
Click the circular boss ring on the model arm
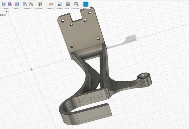tap(143, 76)
